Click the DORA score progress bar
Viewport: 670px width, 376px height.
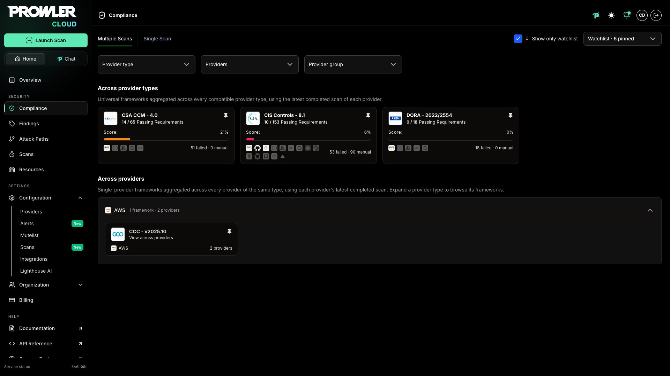451,139
